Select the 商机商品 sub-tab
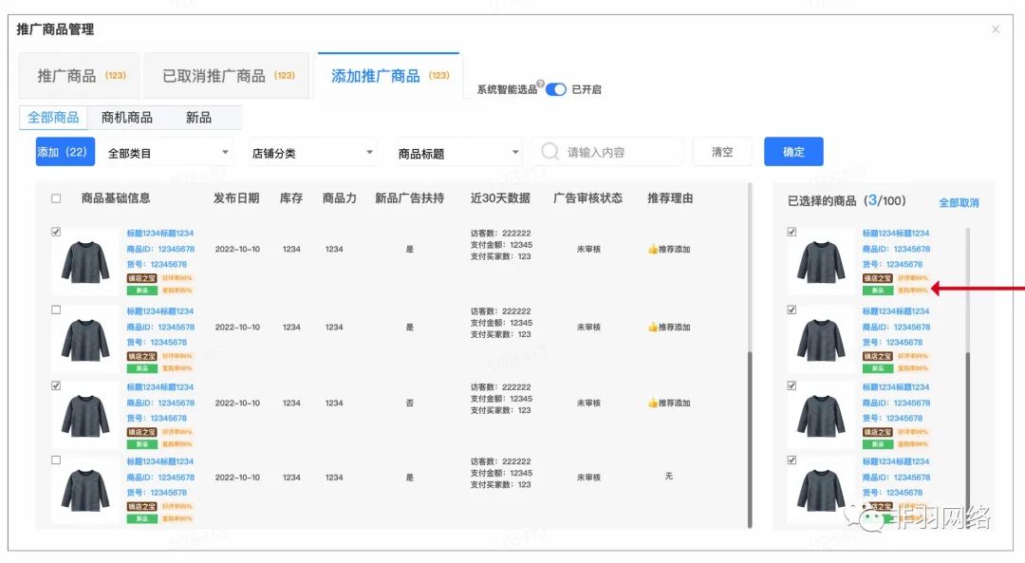Image resolution: width=1025 pixels, height=563 pixels. coord(127,118)
